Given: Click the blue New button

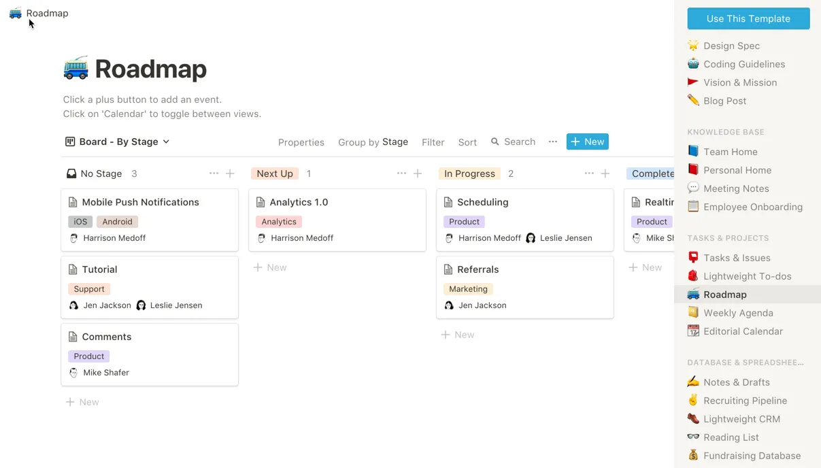Looking at the screenshot, I should pos(587,141).
